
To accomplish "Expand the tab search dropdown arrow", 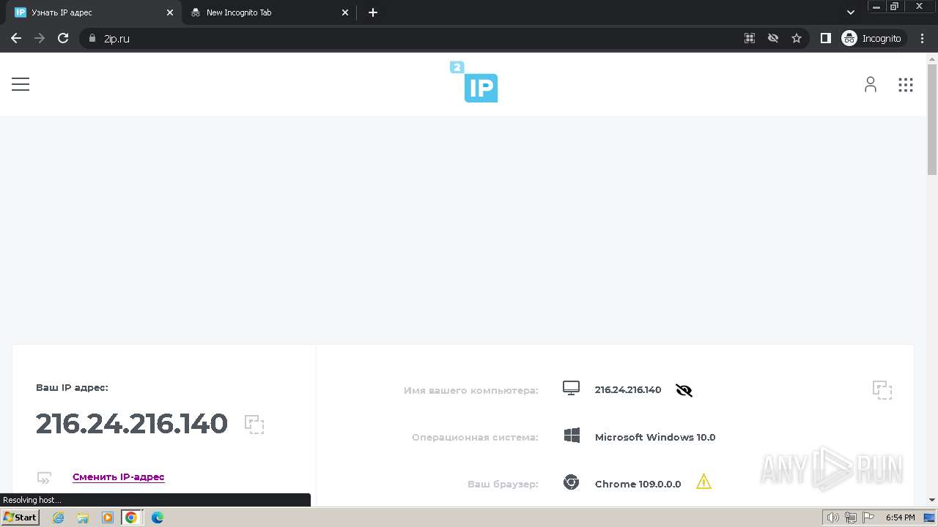I will coord(851,12).
